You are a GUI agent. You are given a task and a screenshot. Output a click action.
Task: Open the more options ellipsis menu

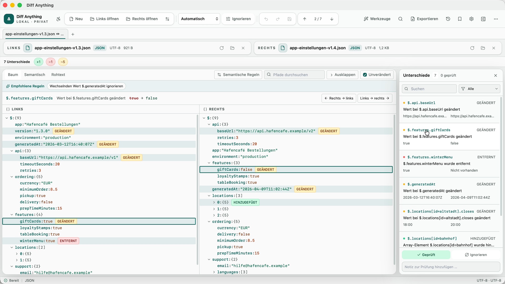pyautogui.click(x=496, y=19)
